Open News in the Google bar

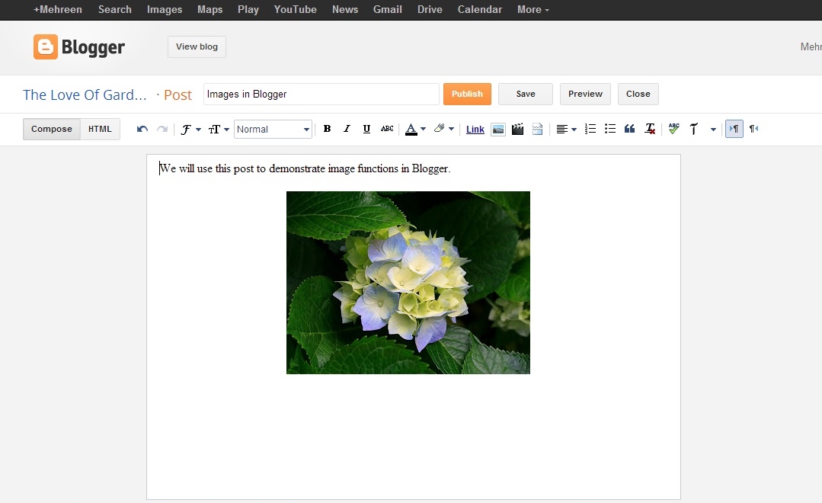pyautogui.click(x=345, y=9)
